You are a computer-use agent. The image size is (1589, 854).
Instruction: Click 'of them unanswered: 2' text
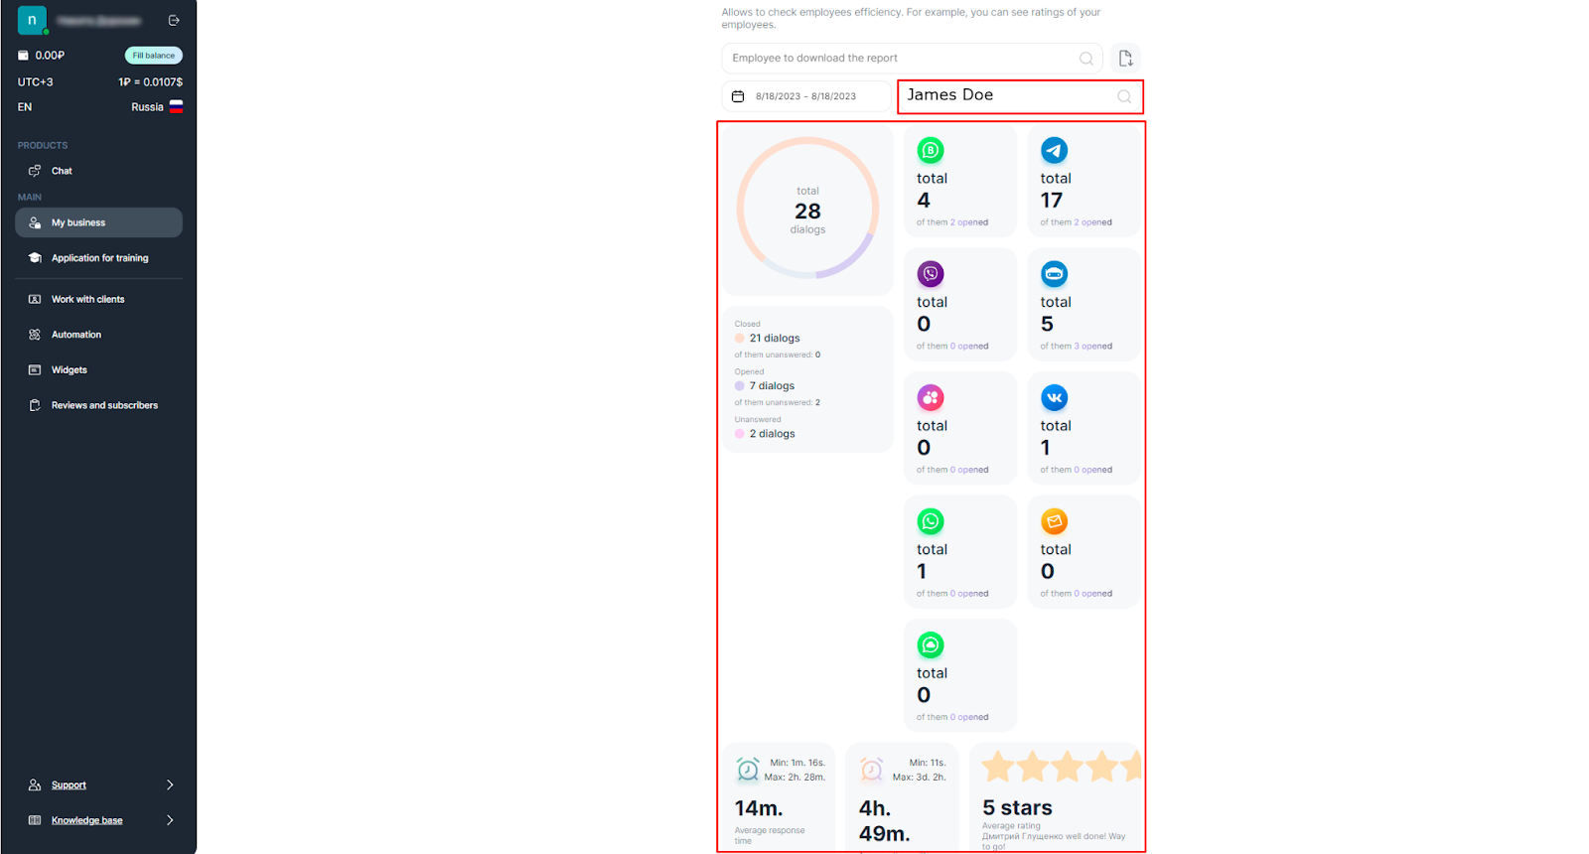tap(778, 403)
